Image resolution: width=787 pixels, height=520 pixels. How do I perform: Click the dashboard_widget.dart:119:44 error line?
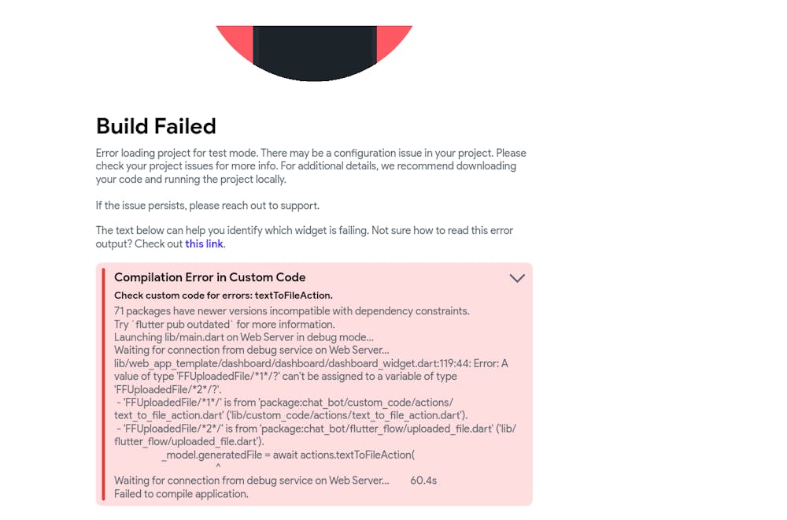[311, 363]
